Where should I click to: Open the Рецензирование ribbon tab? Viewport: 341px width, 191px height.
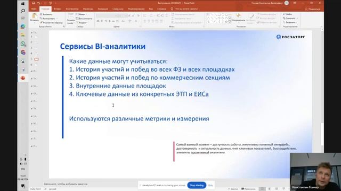[136, 9]
